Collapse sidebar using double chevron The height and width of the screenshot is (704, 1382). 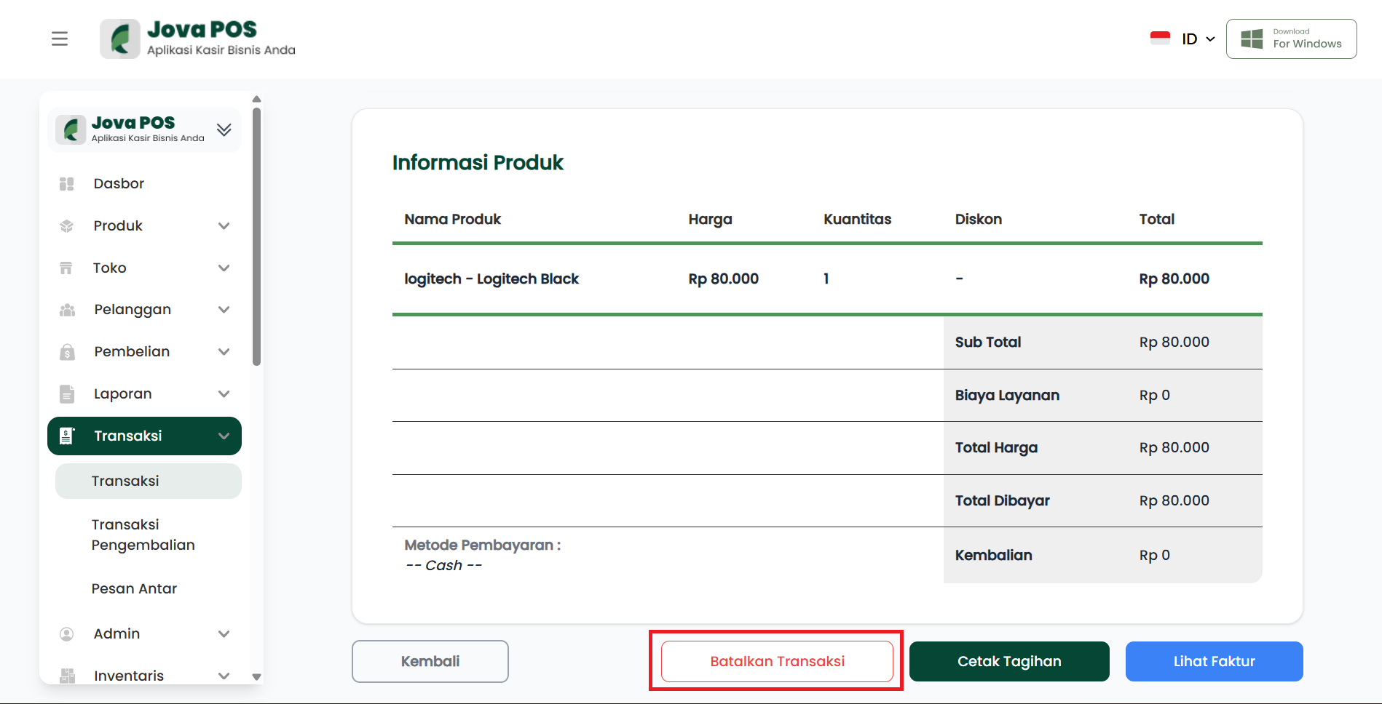pos(224,129)
